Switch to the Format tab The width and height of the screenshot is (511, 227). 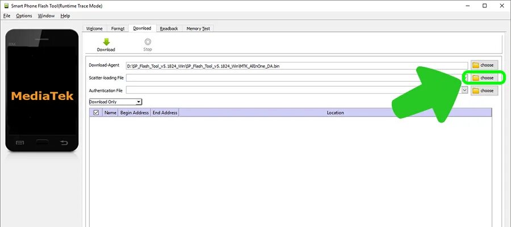118,29
